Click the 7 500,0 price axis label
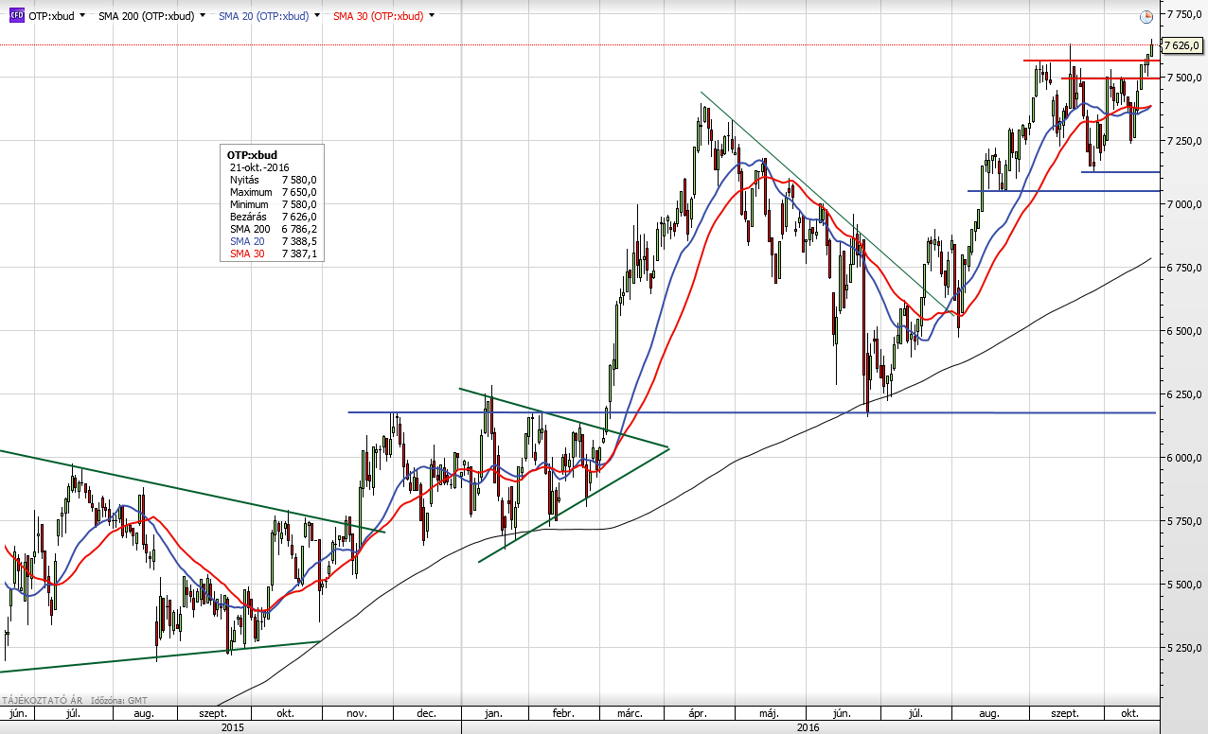This screenshot has height=734, width=1208. point(1183,78)
